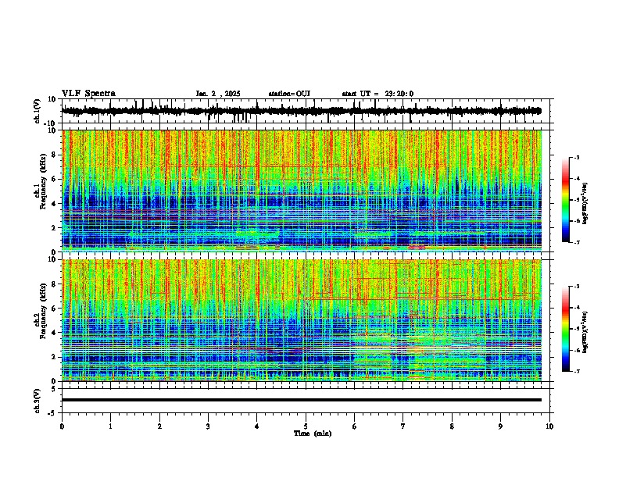Click the "-10" tick on ch.1(V) axis
619x478 pixels.
(x=51, y=123)
